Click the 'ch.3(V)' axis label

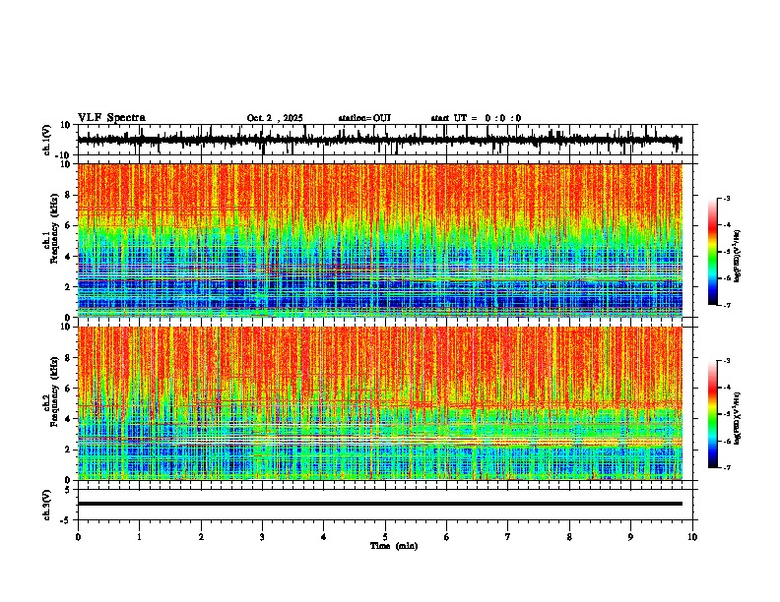tap(47, 505)
